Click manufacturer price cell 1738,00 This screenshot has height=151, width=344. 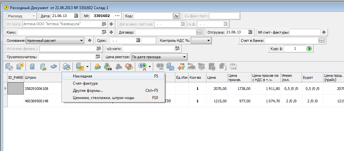point(239,89)
